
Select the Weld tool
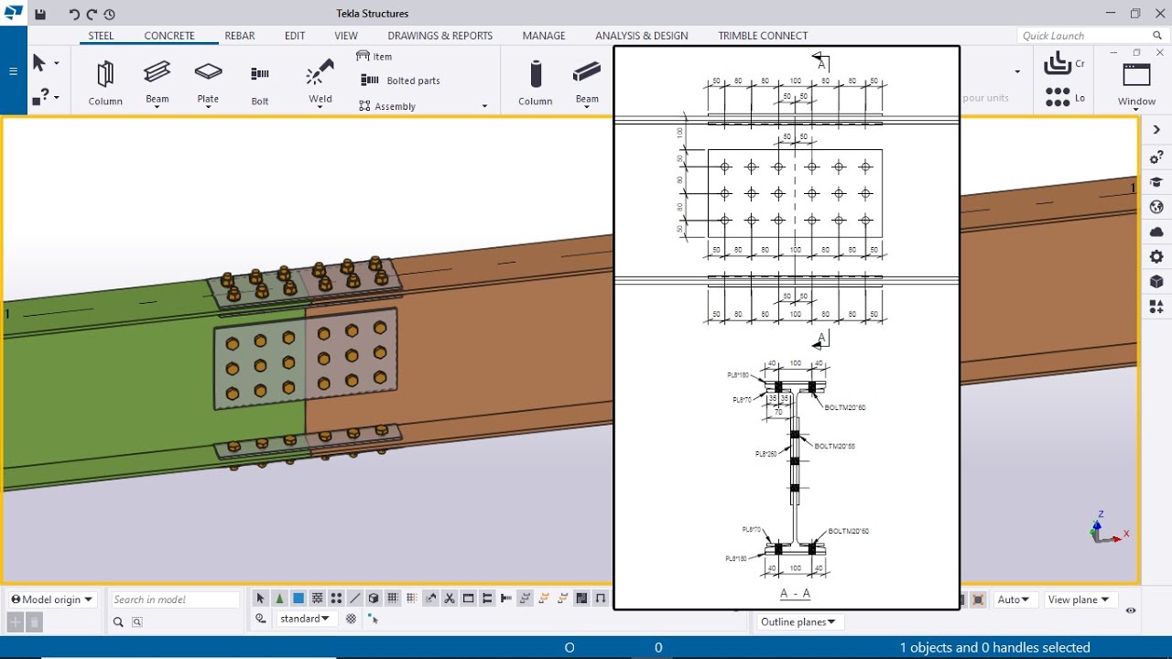pos(320,81)
